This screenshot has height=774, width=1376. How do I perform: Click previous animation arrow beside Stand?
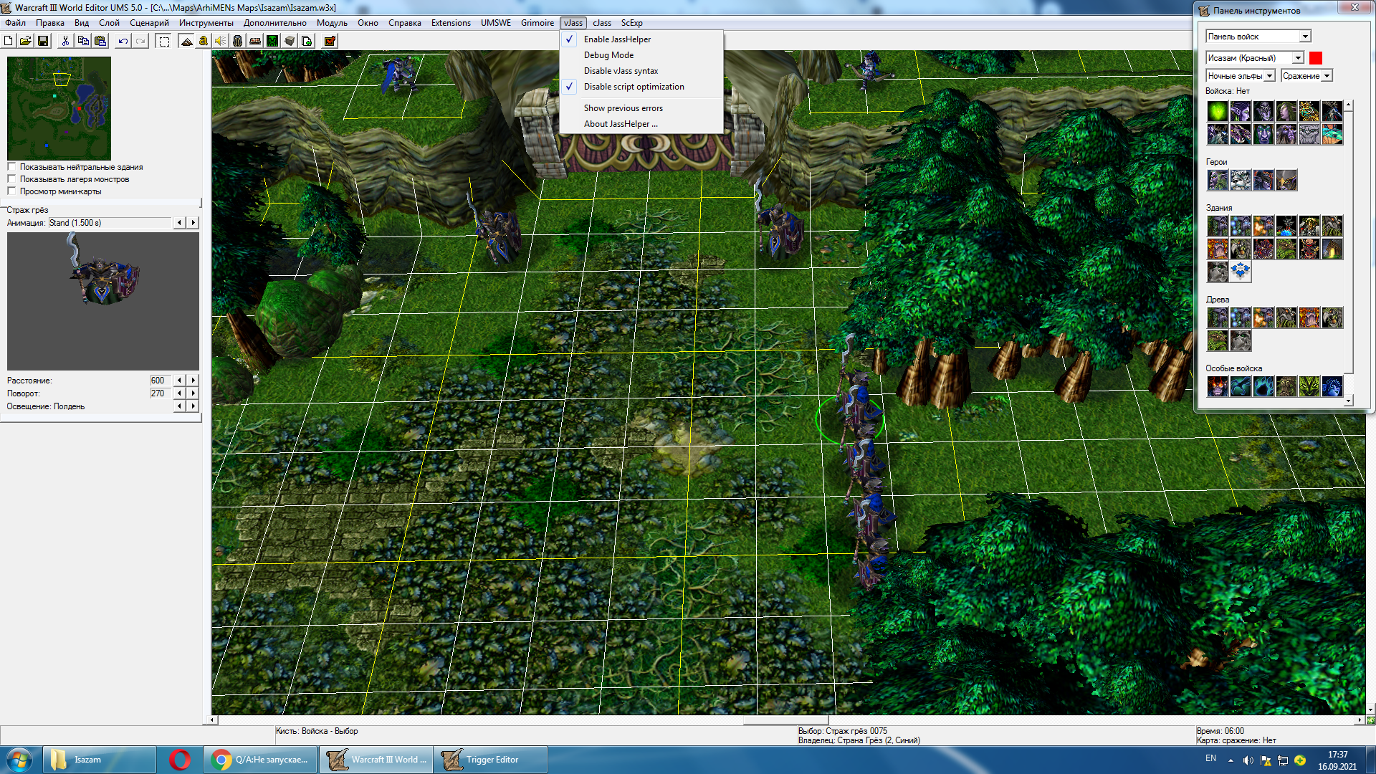click(179, 223)
